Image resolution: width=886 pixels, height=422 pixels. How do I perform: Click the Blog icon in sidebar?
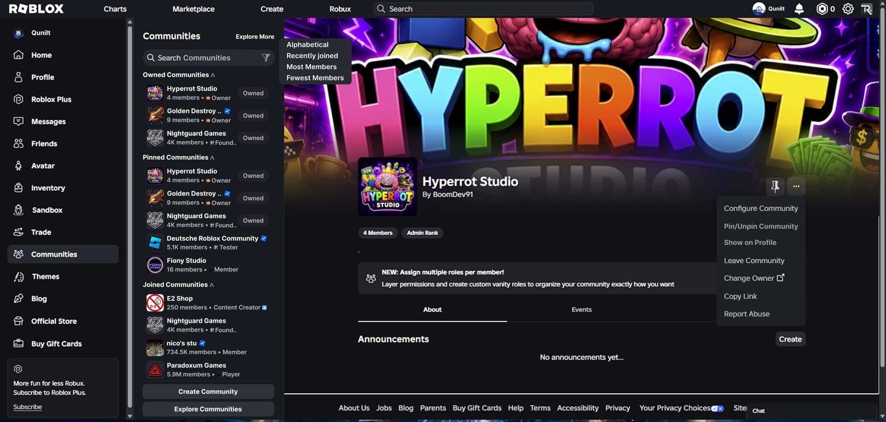[18, 298]
